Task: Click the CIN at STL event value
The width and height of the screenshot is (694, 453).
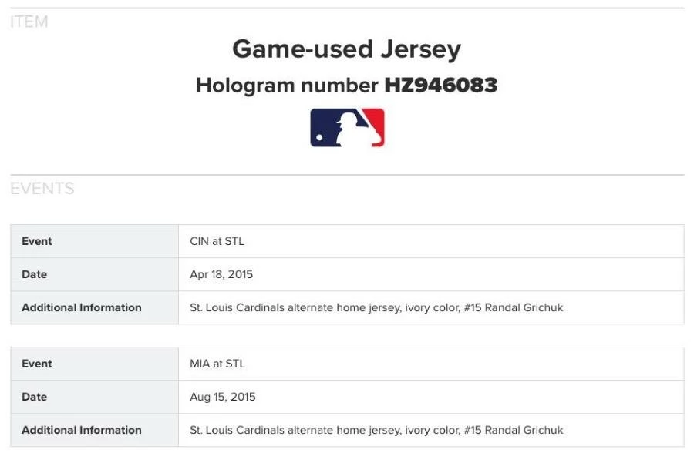Action: pyautogui.click(x=217, y=241)
